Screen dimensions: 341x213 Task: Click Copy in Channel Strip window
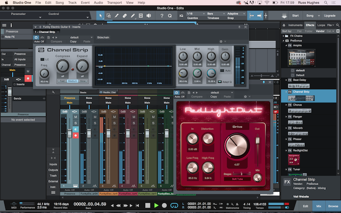pos(73,42)
